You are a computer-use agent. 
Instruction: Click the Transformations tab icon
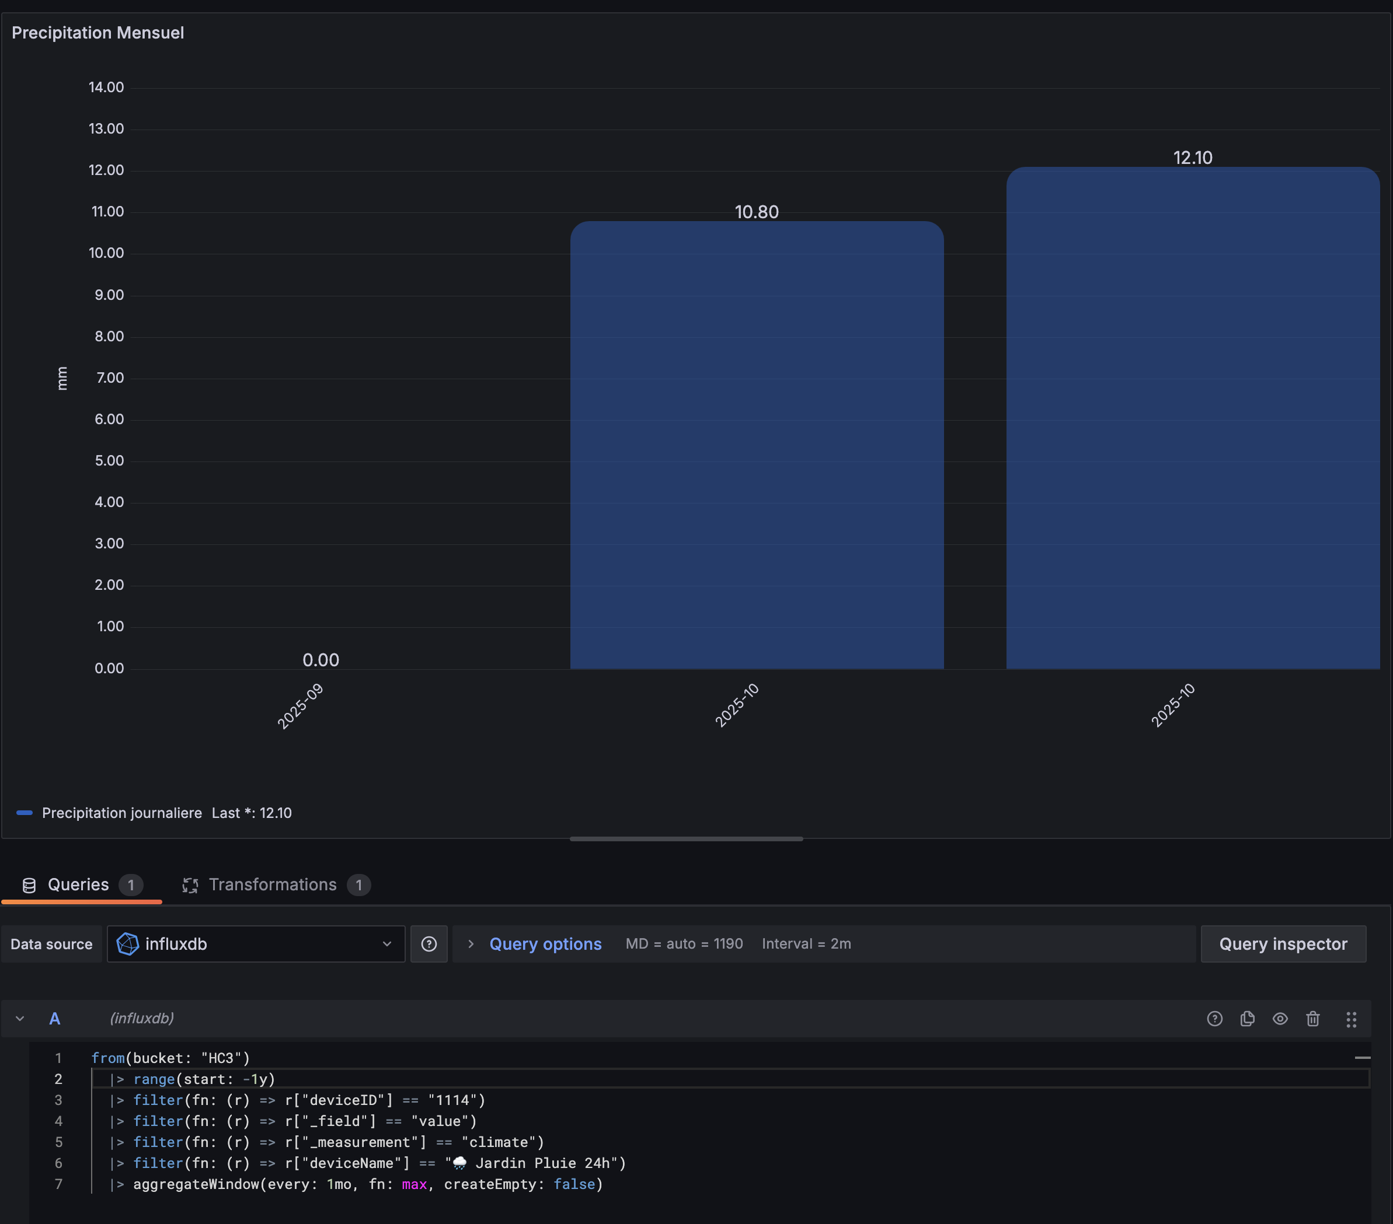pyautogui.click(x=190, y=885)
